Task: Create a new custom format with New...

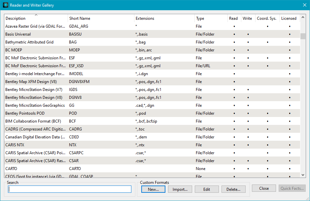Action: [153, 189]
